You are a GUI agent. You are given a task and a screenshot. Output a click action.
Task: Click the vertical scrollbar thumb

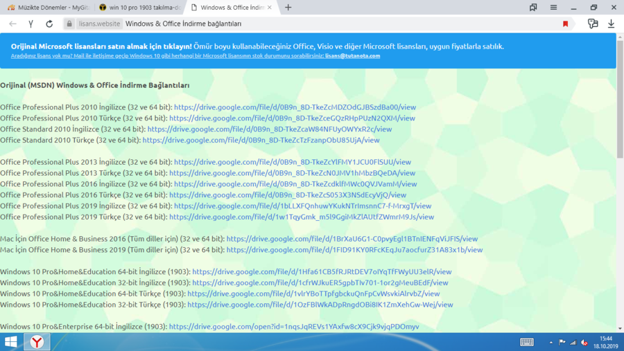click(620, 100)
